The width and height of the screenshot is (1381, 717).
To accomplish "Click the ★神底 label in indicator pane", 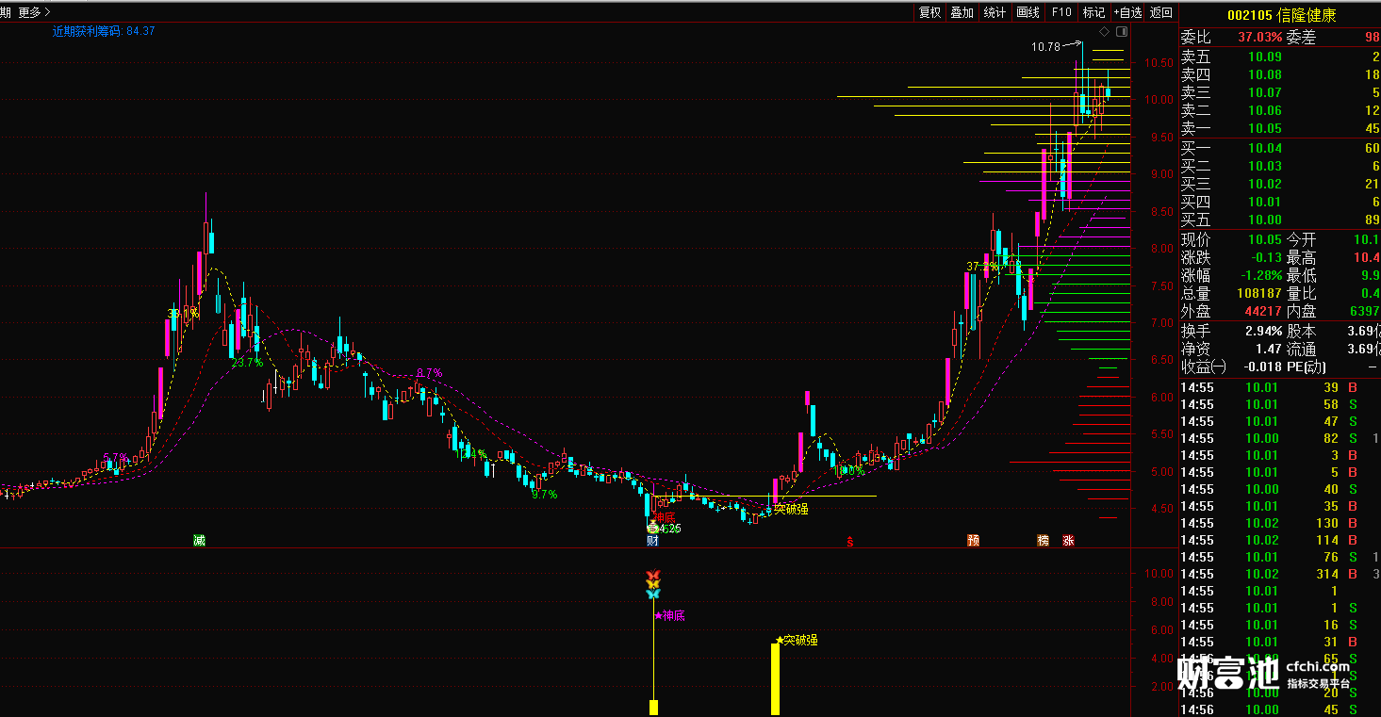I will click(669, 615).
